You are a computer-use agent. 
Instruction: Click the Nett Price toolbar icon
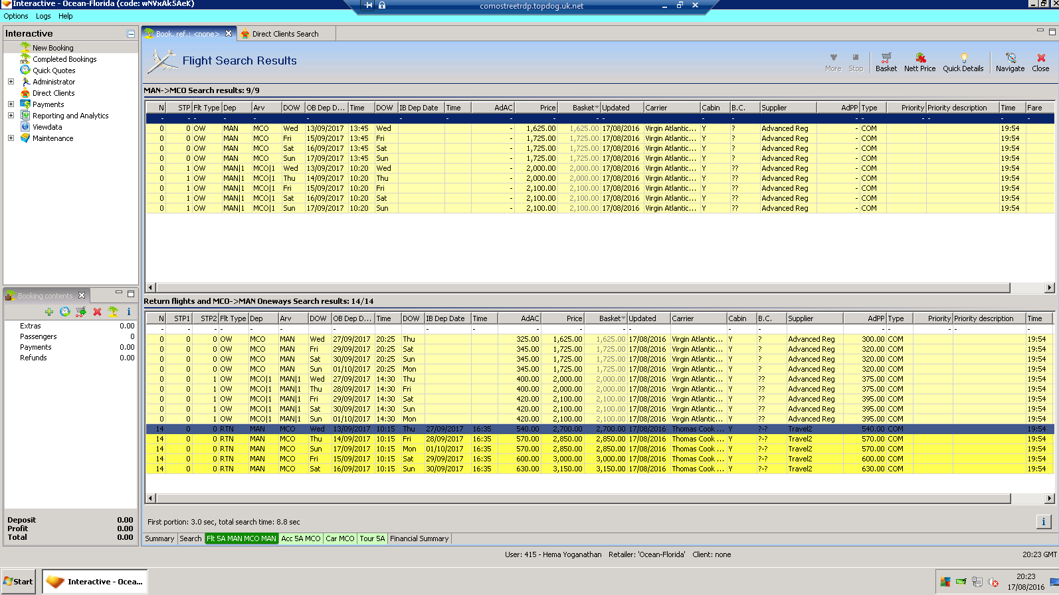[x=919, y=62]
